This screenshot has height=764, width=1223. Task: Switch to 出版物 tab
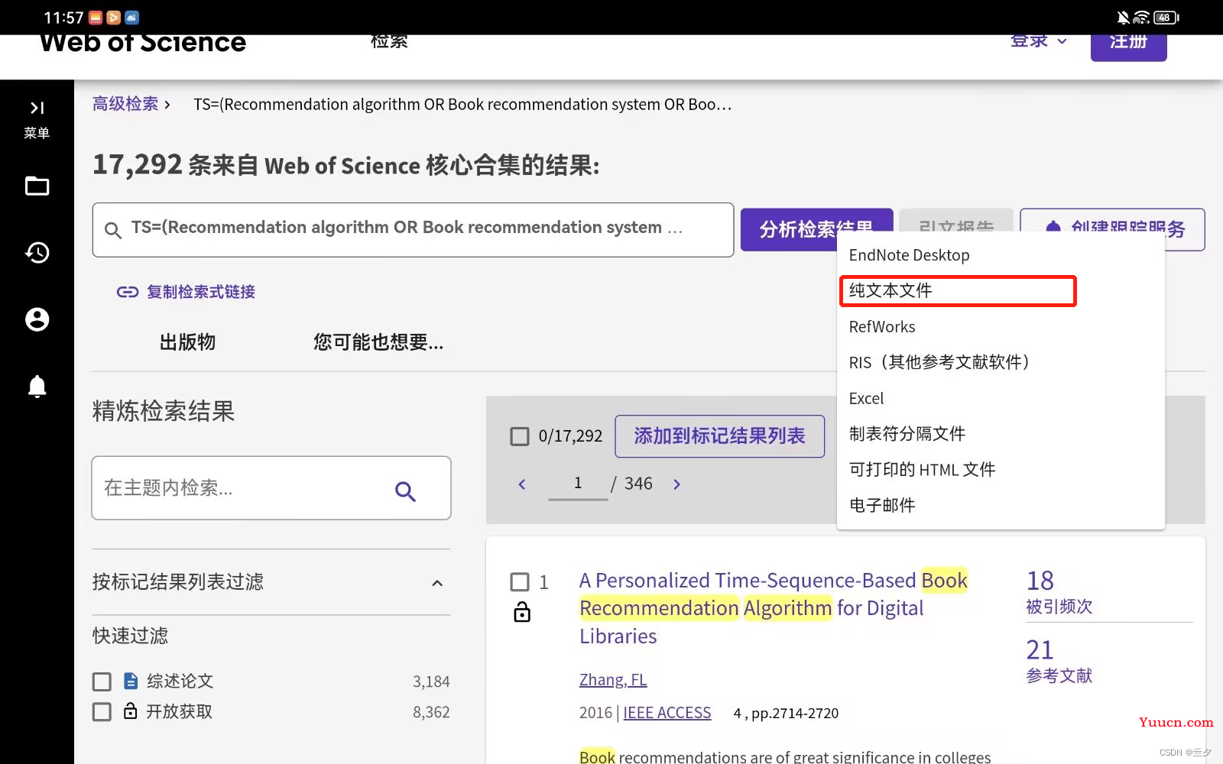tap(187, 342)
